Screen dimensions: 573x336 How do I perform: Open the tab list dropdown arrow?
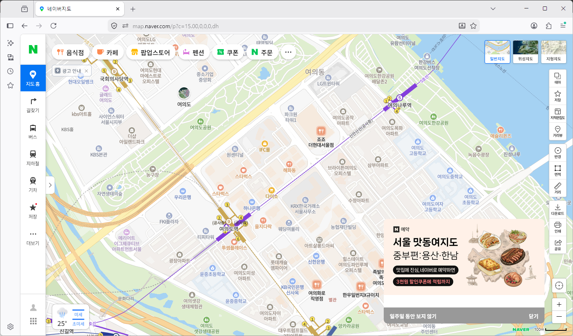493,9
